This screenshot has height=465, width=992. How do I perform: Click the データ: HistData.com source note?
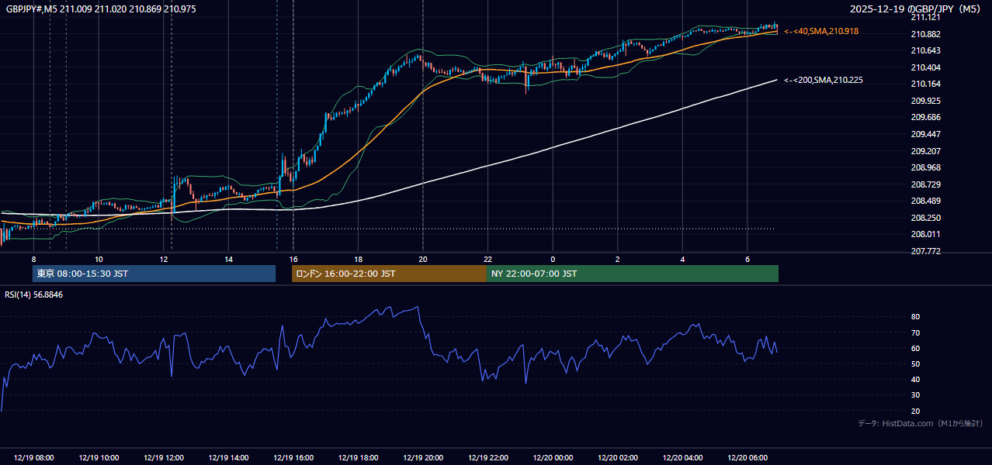pos(921,423)
